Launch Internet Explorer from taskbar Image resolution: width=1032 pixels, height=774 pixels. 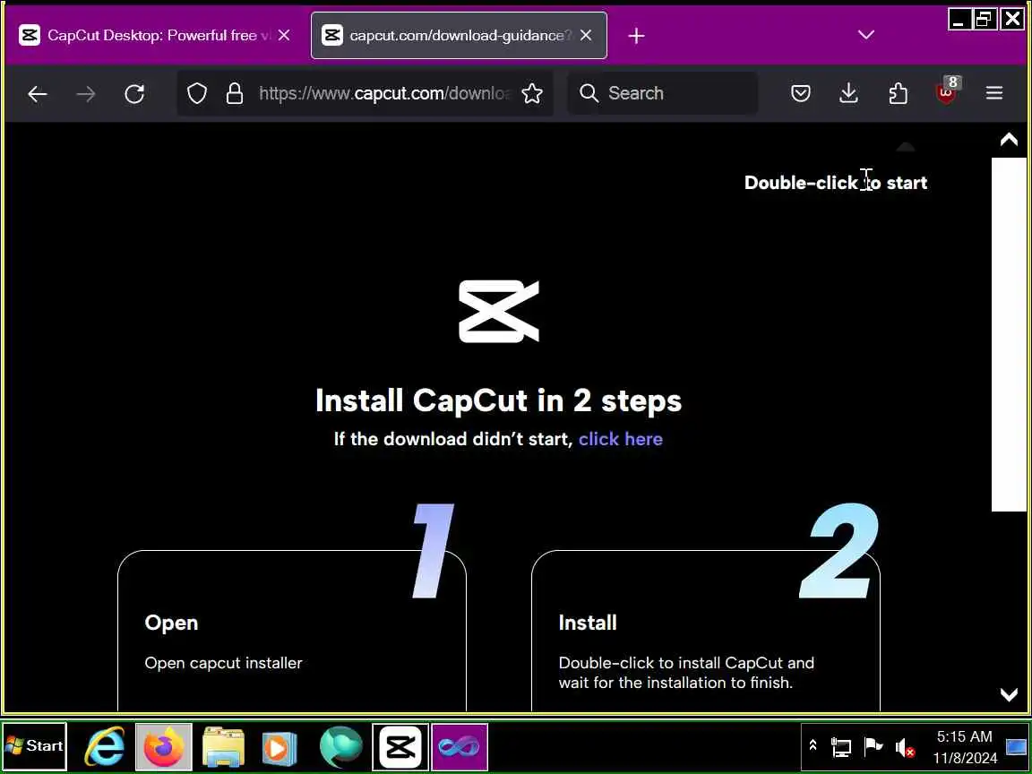[x=106, y=746]
